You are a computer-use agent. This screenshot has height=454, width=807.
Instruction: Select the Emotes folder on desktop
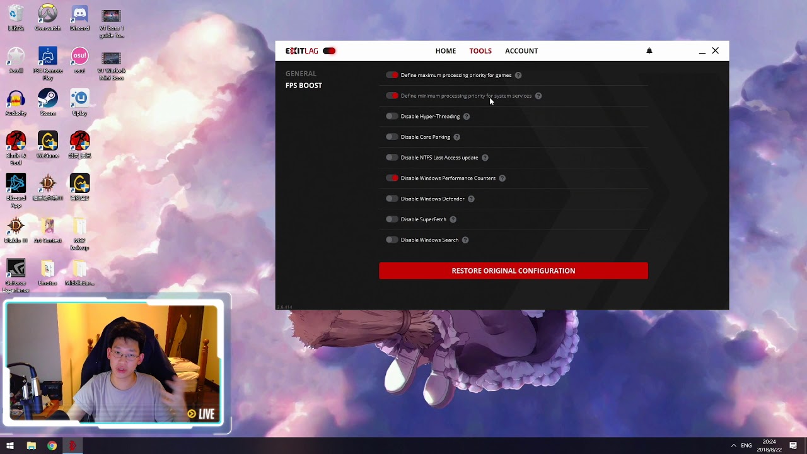pyautogui.click(x=47, y=272)
